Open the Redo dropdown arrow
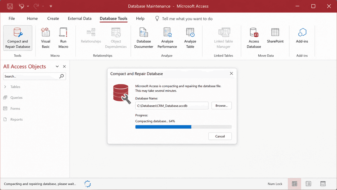The image size is (337, 190). (43, 6)
